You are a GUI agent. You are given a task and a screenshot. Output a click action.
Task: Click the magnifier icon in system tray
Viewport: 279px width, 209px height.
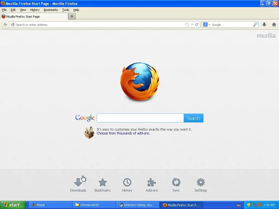[x=259, y=205]
